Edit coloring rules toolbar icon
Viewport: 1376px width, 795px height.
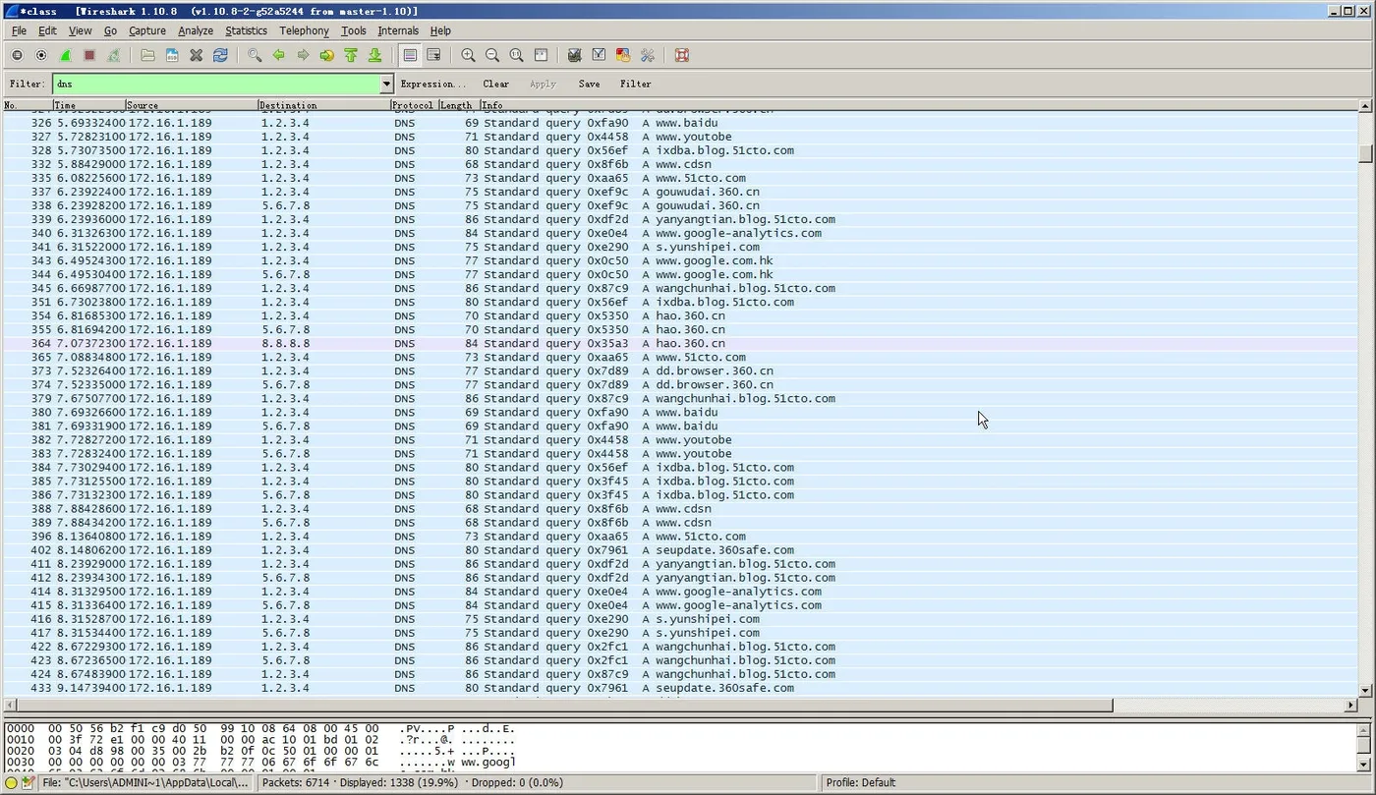click(623, 56)
